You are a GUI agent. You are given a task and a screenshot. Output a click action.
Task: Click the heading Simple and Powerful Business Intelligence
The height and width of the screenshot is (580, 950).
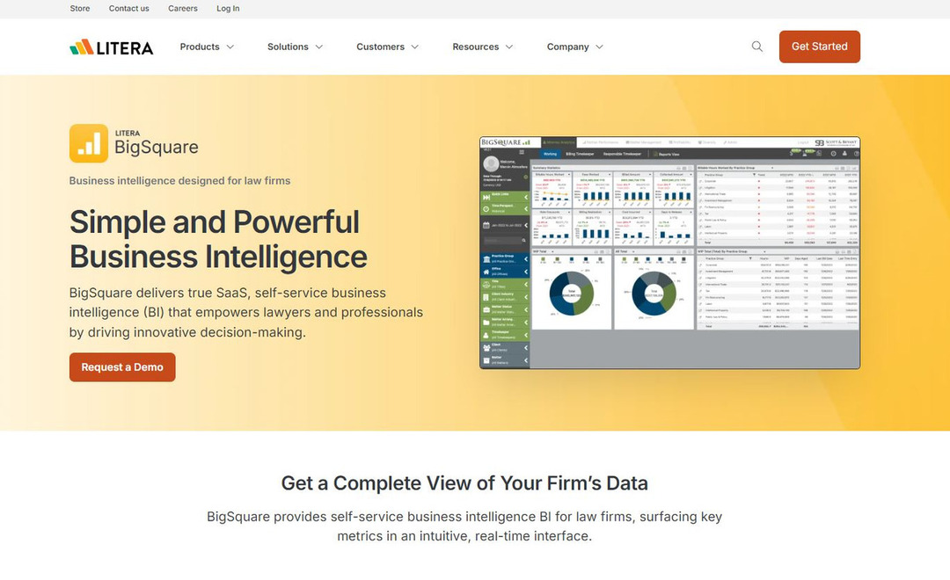[218, 239]
